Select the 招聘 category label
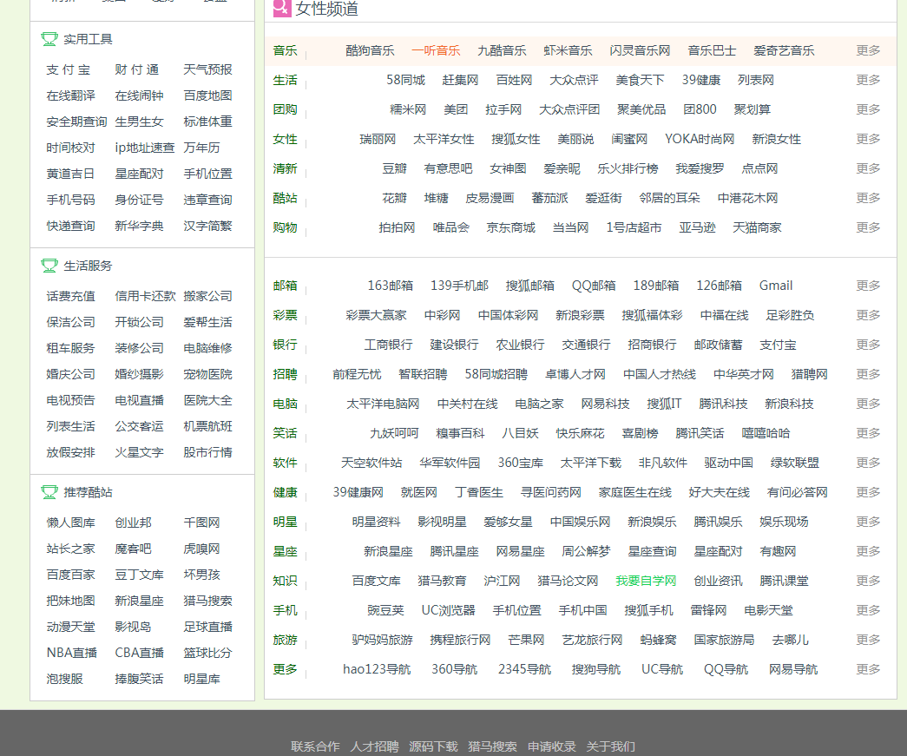This screenshot has height=756, width=907. click(x=286, y=374)
